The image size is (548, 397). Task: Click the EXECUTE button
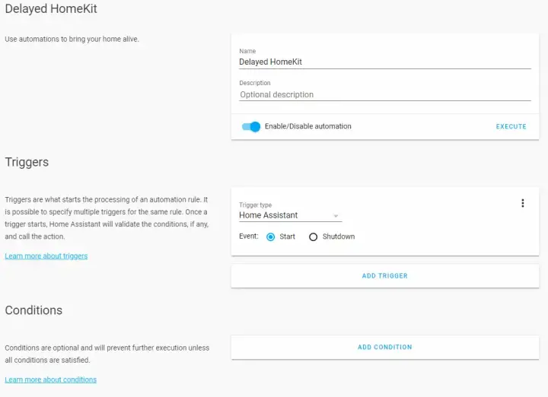coord(511,126)
